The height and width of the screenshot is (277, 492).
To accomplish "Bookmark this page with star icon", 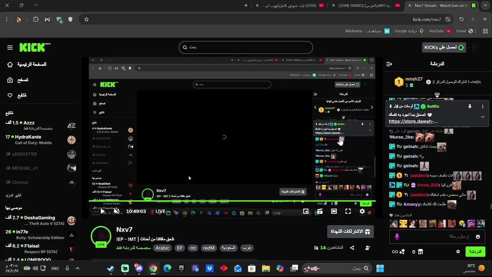I will (x=86, y=19).
